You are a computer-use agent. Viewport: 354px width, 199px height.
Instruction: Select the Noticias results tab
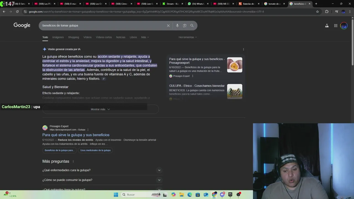coord(121,37)
